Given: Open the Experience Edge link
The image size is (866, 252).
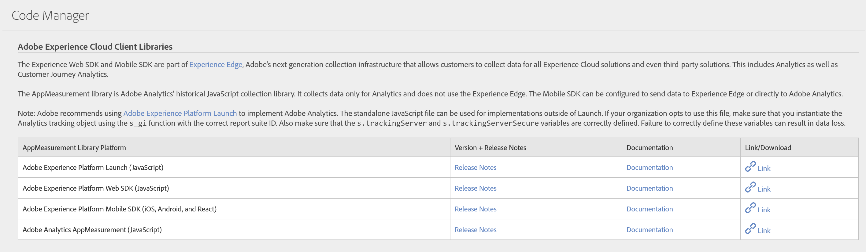Looking at the screenshot, I should [x=216, y=64].
